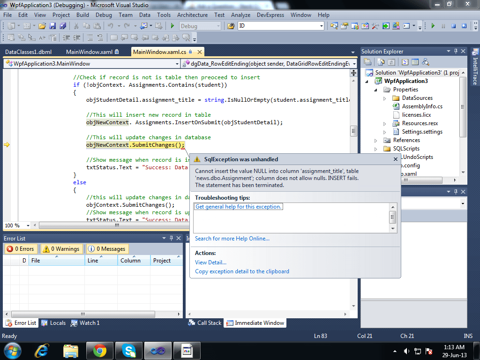Select AssemblyInfo.cs in Solution Explorer
This screenshot has height=360, width=480.
coord(422,106)
